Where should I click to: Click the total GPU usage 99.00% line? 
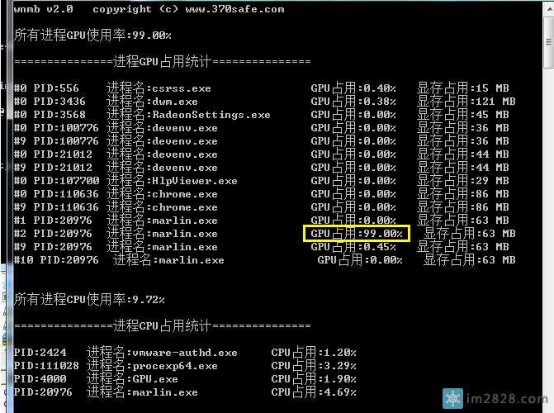click(92, 36)
